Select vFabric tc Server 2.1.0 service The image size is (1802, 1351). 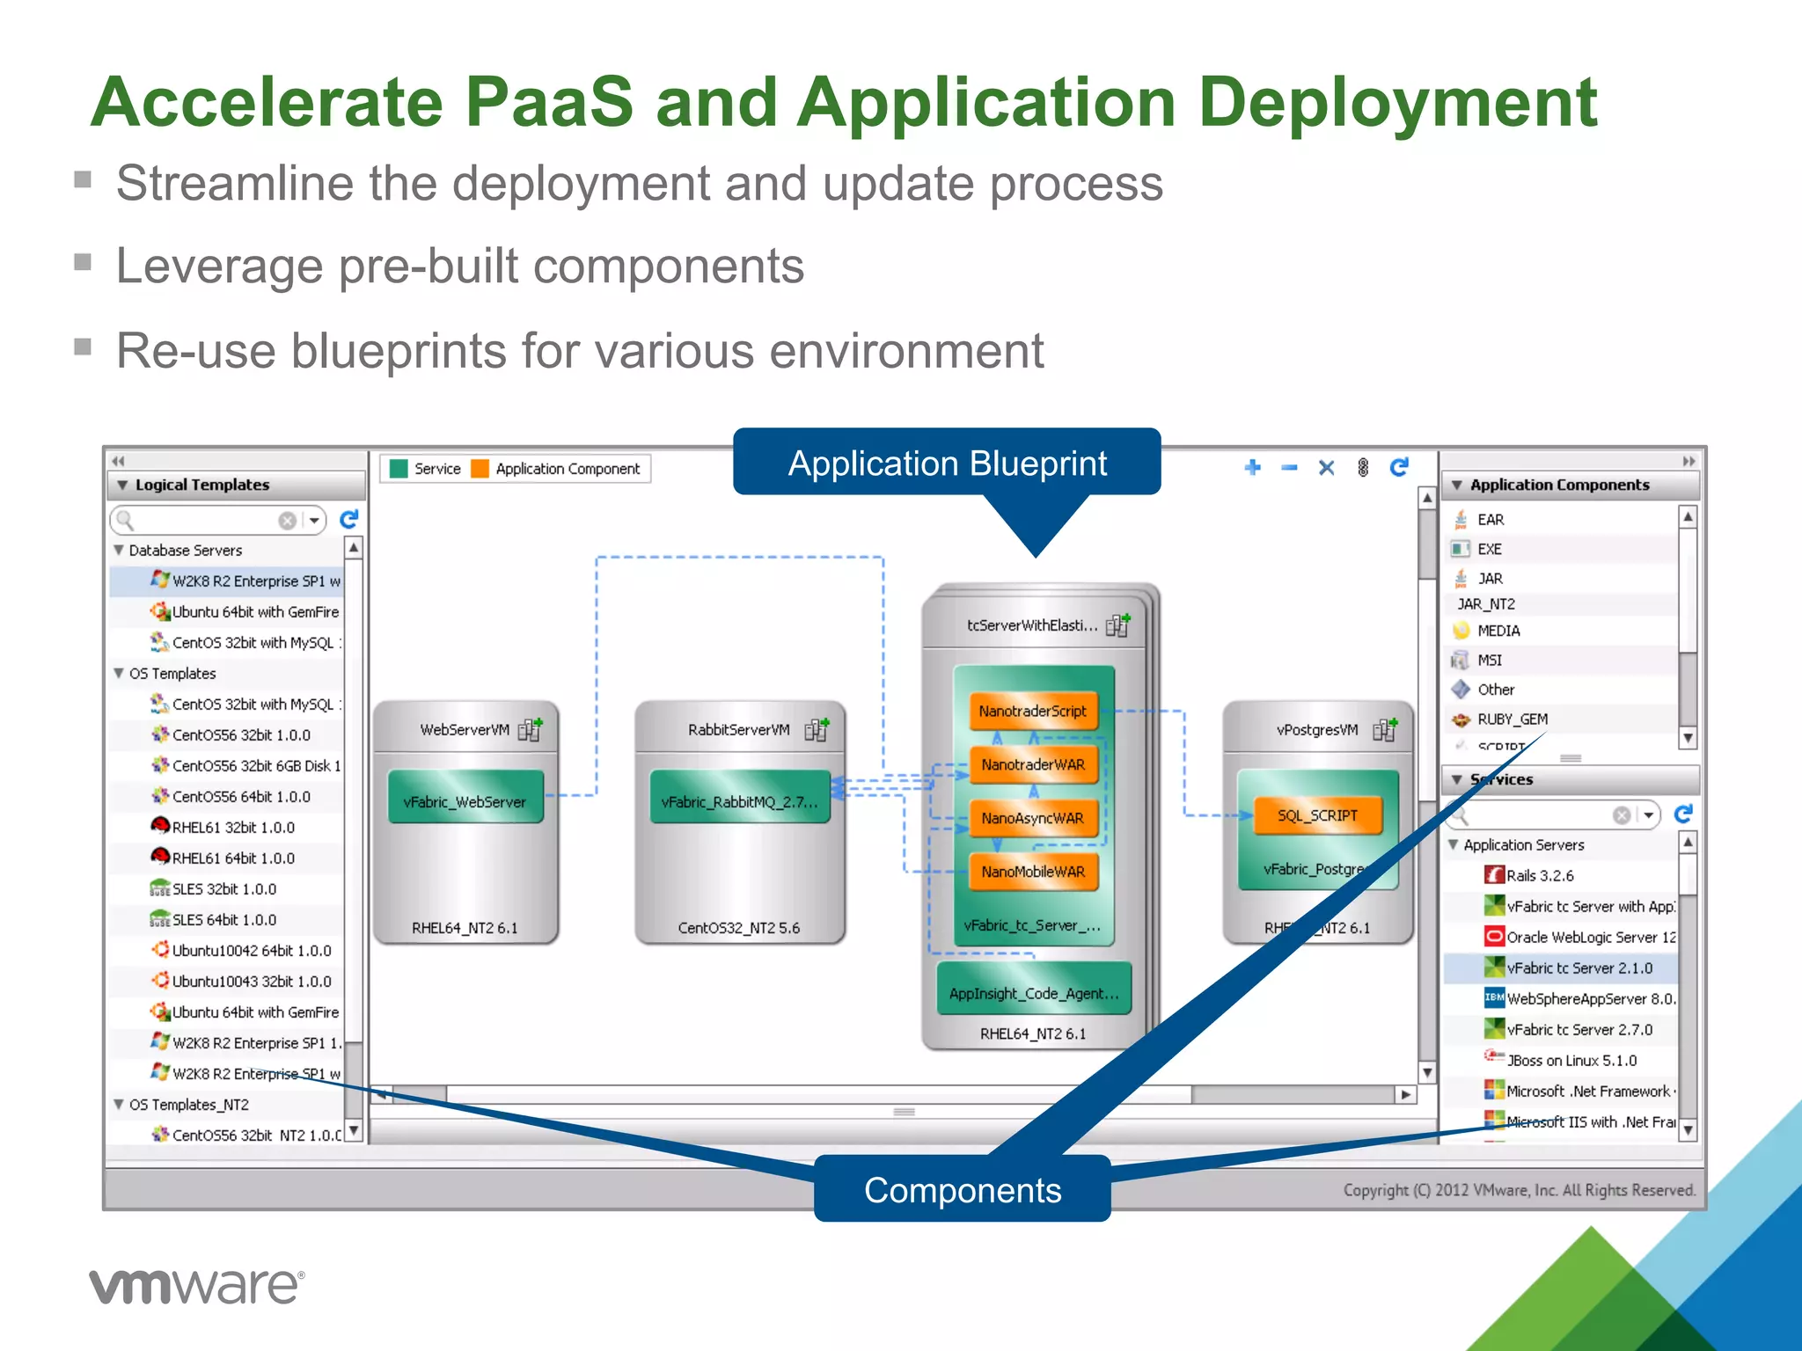pos(1579,968)
